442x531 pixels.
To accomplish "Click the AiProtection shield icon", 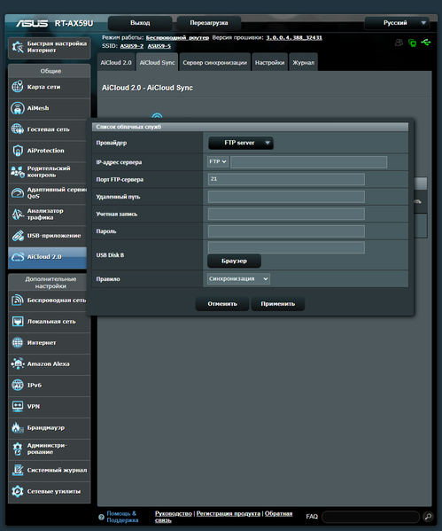I will click(18, 151).
